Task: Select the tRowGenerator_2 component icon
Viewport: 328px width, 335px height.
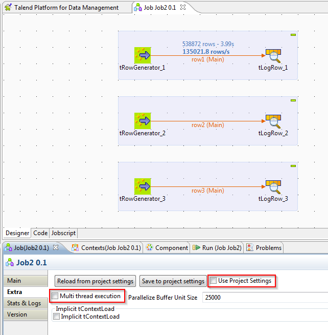Action: [x=143, y=121]
